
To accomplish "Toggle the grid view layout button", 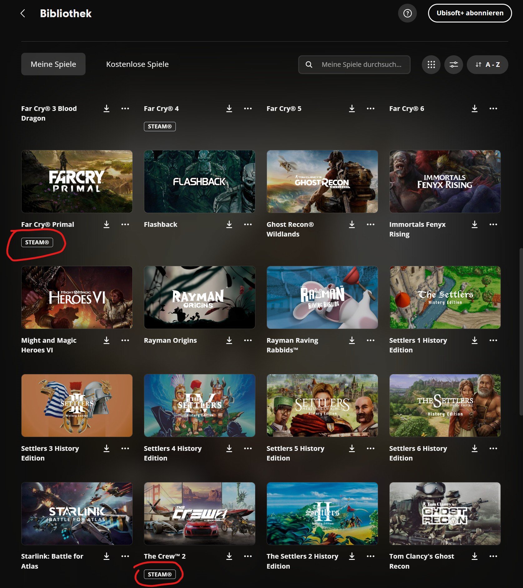I will (431, 65).
